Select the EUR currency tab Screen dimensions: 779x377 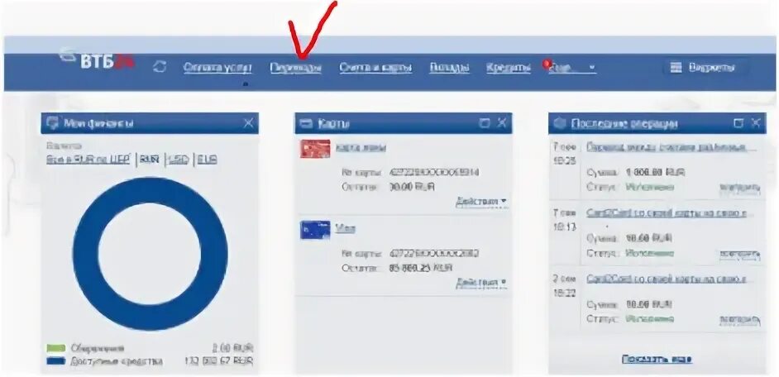pyautogui.click(x=208, y=160)
